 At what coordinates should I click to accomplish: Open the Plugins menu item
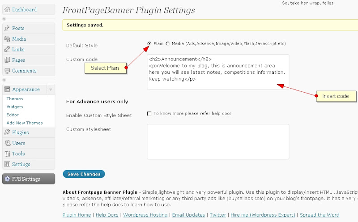pyautogui.click(x=20, y=132)
